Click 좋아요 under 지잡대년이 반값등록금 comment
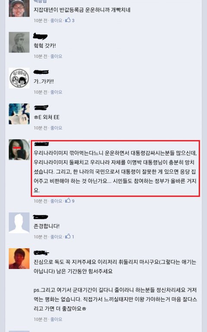The height and width of the screenshot is (332, 207). [x=56, y=21]
